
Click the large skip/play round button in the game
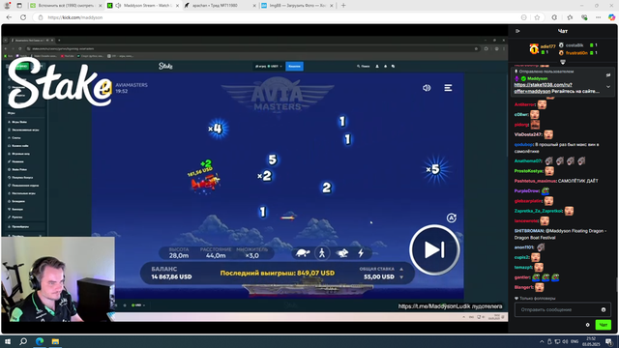[x=434, y=249]
